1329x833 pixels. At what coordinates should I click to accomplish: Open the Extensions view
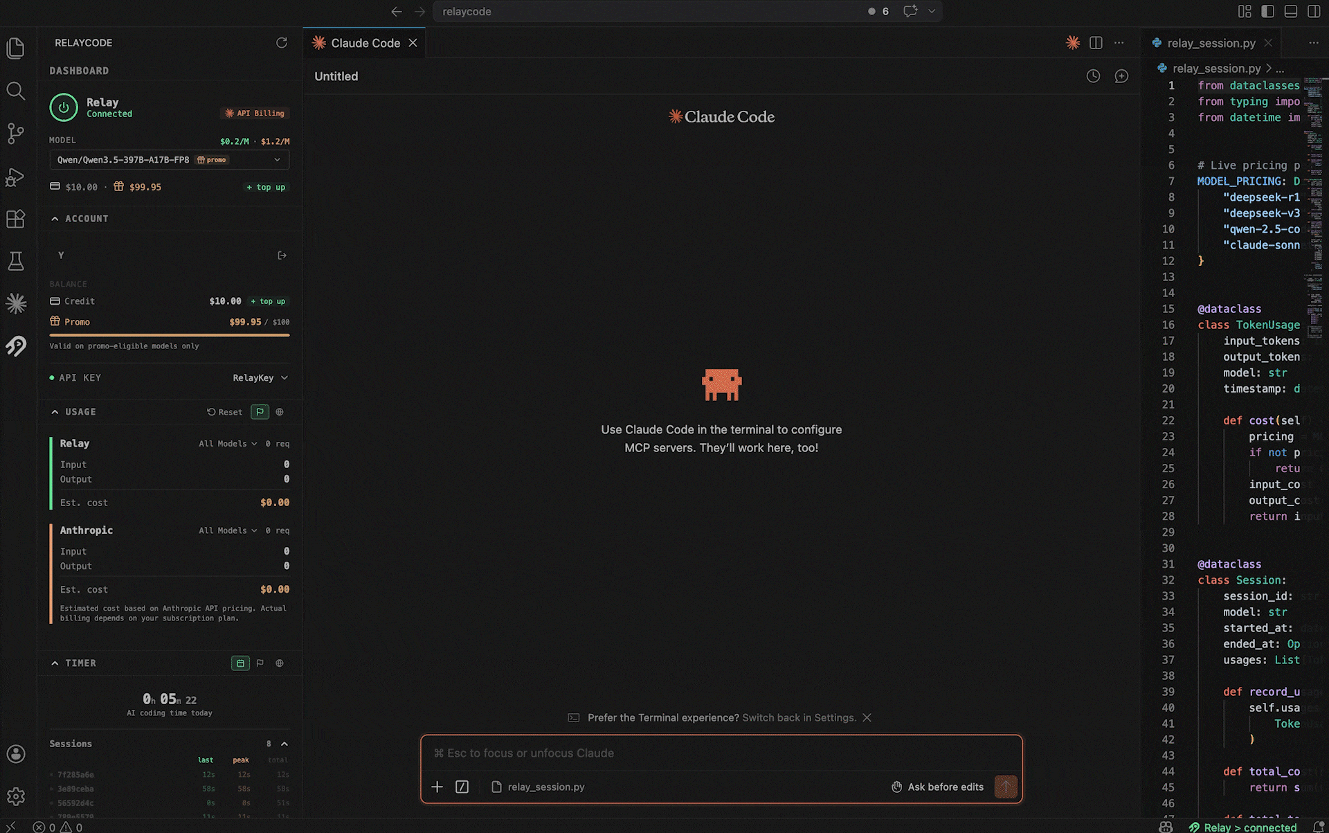(15, 219)
